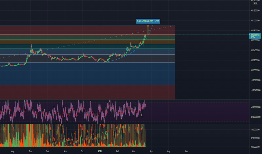
Task: Click the 0.00400000 price axis label
Action: (x=255, y=50)
